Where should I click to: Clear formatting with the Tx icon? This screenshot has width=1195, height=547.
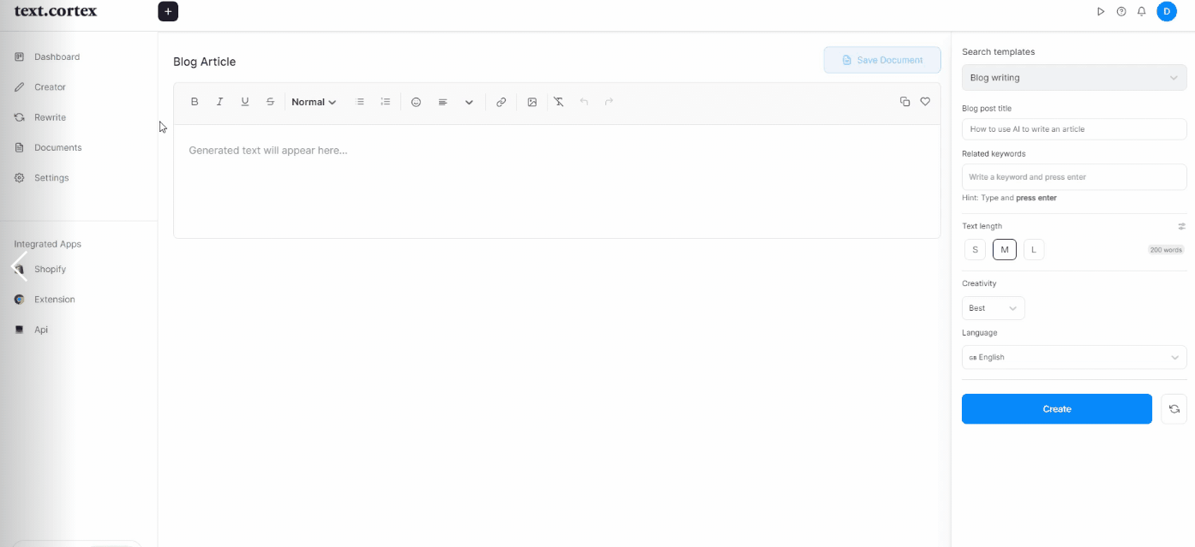pos(559,102)
